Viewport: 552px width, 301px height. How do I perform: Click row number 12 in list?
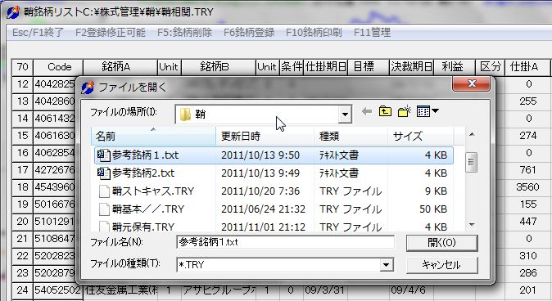23,84
